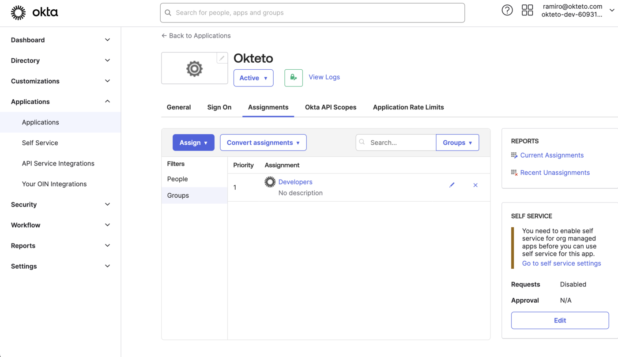This screenshot has width=618, height=357.
Task: Switch to the Sign On tab
Action: point(219,107)
